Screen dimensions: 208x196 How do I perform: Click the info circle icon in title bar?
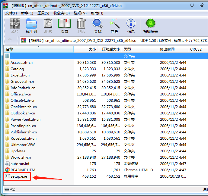click(192, 5)
